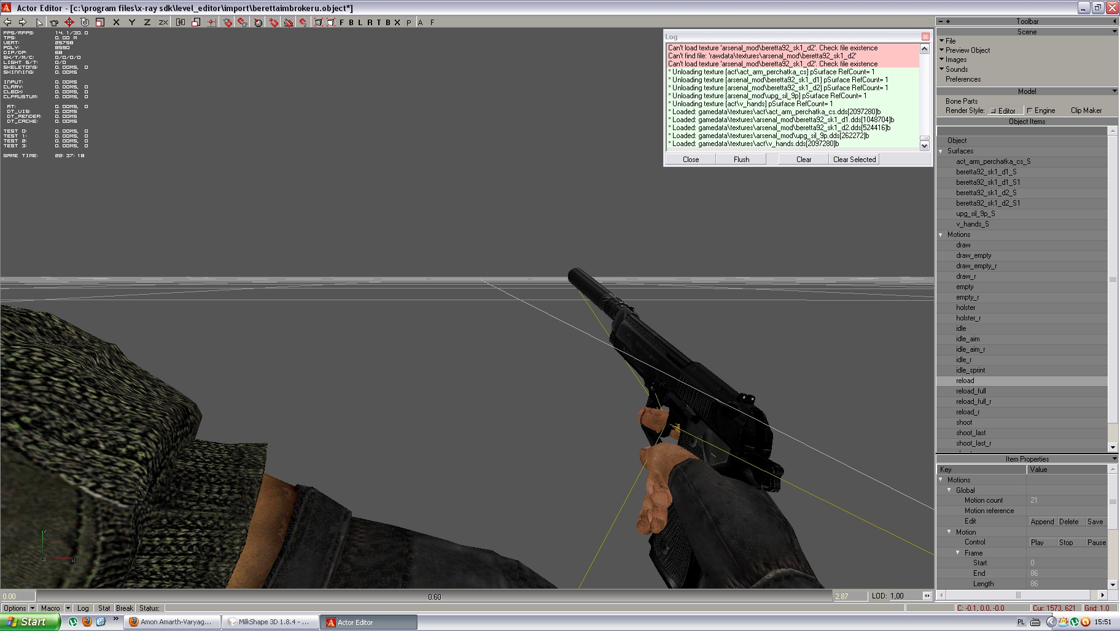The height and width of the screenshot is (631, 1120).
Task: Select the beretta92_sk1_d1_S surface
Action: (986, 172)
